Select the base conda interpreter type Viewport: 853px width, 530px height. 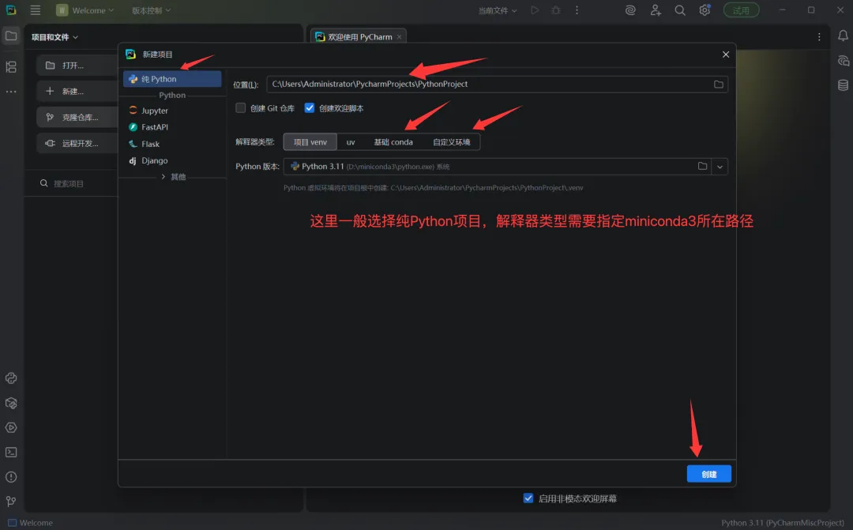pyautogui.click(x=393, y=142)
